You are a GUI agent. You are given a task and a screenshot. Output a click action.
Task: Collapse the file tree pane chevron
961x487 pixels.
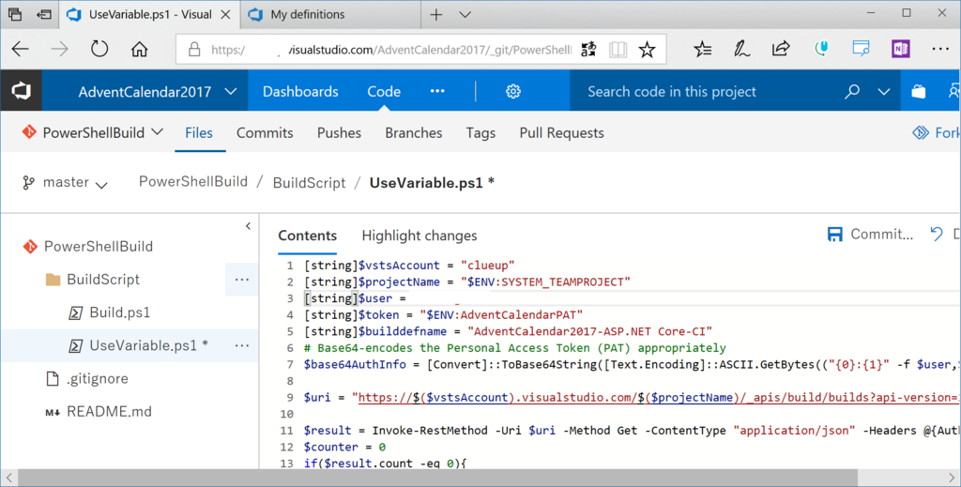[x=248, y=226]
